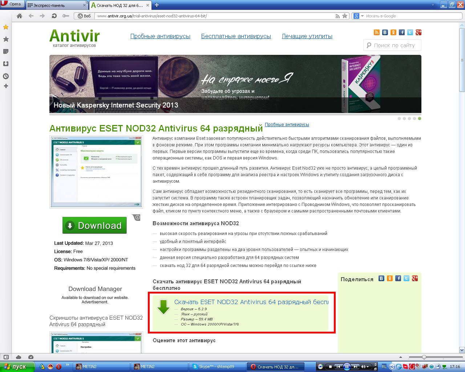Open the Speed Dial yellow star sidebar panel
The height and width of the screenshot is (372, 465).
[x=6, y=27]
